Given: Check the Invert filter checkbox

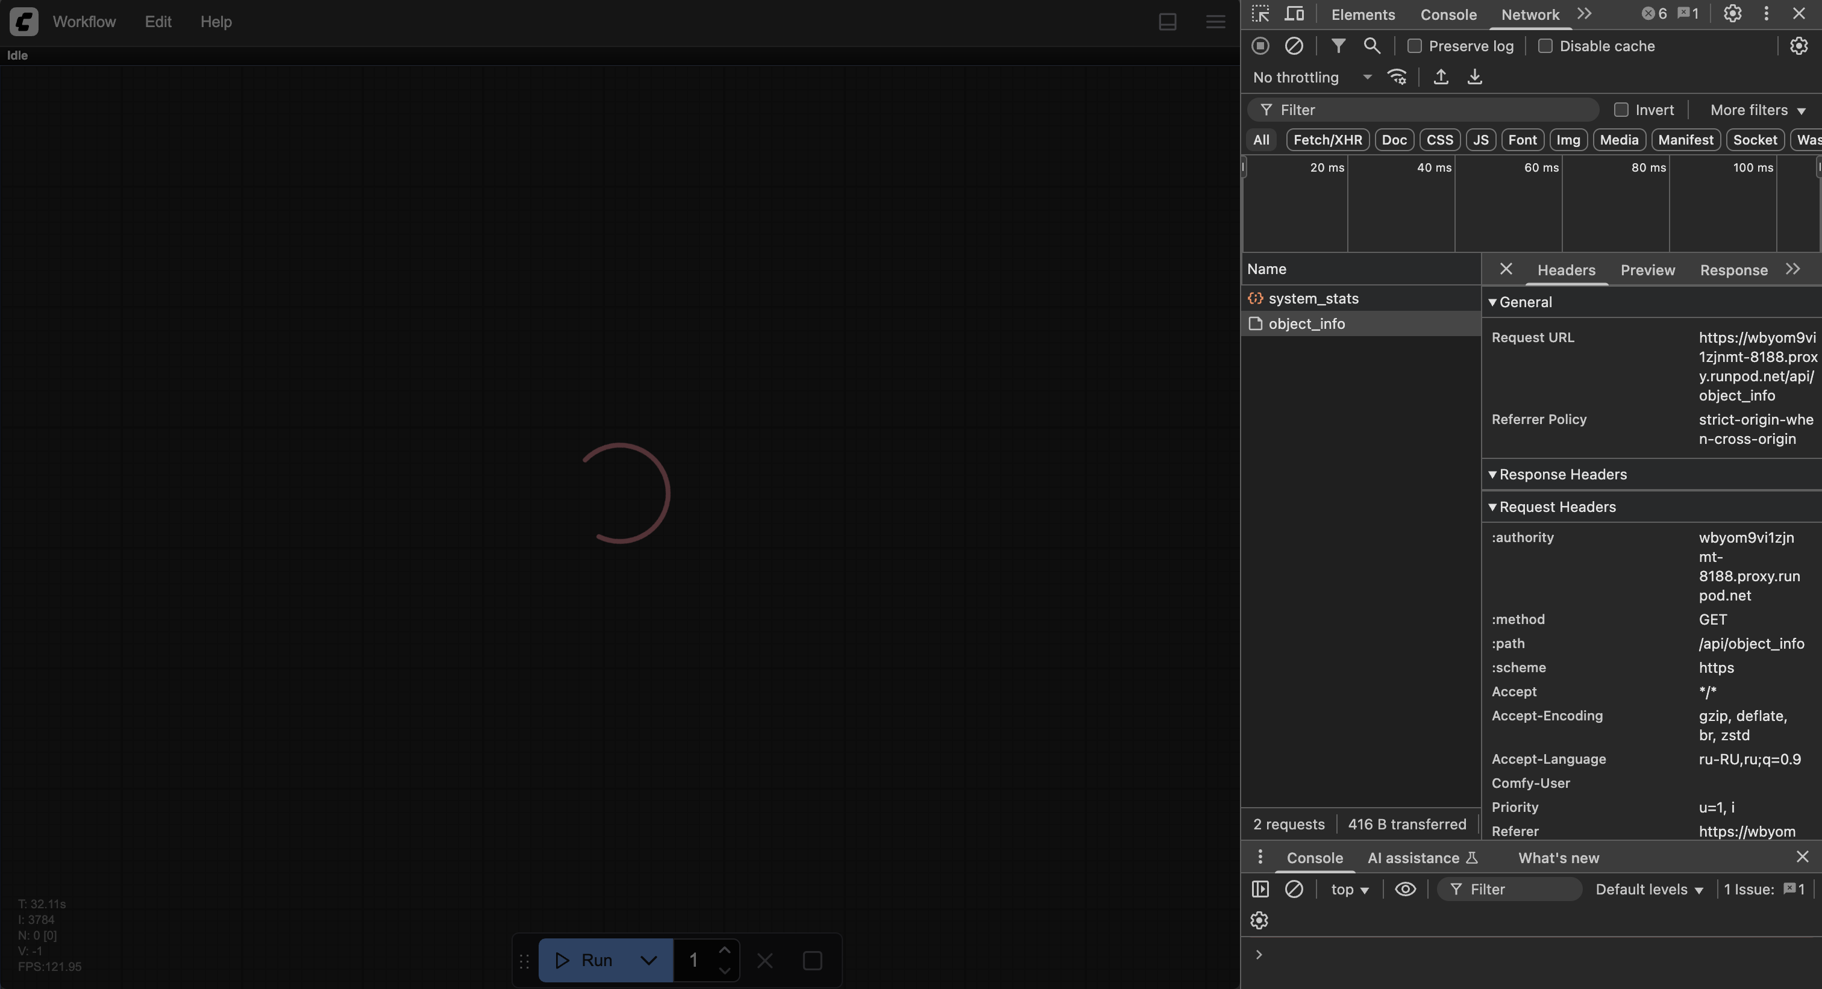Looking at the screenshot, I should [1621, 110].
